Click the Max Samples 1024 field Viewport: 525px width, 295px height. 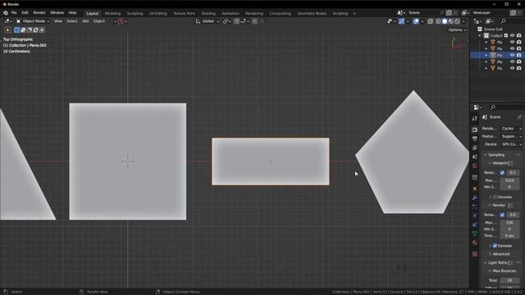[509, 180]
